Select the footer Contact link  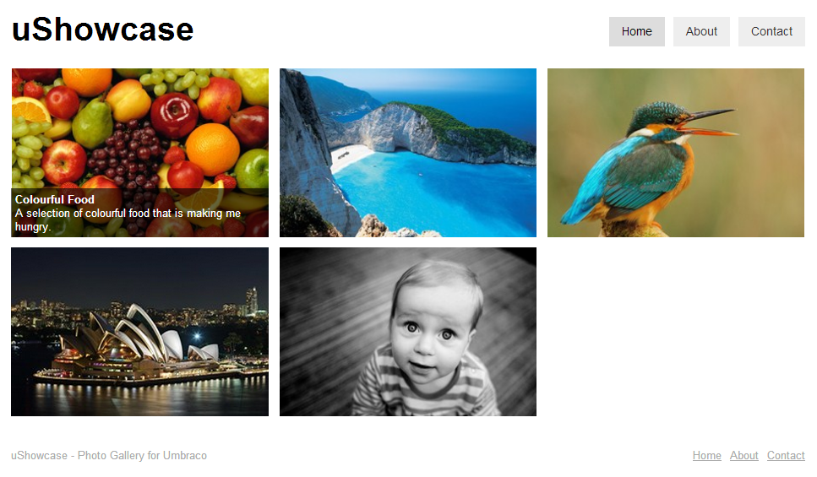[x=786, y=456]
